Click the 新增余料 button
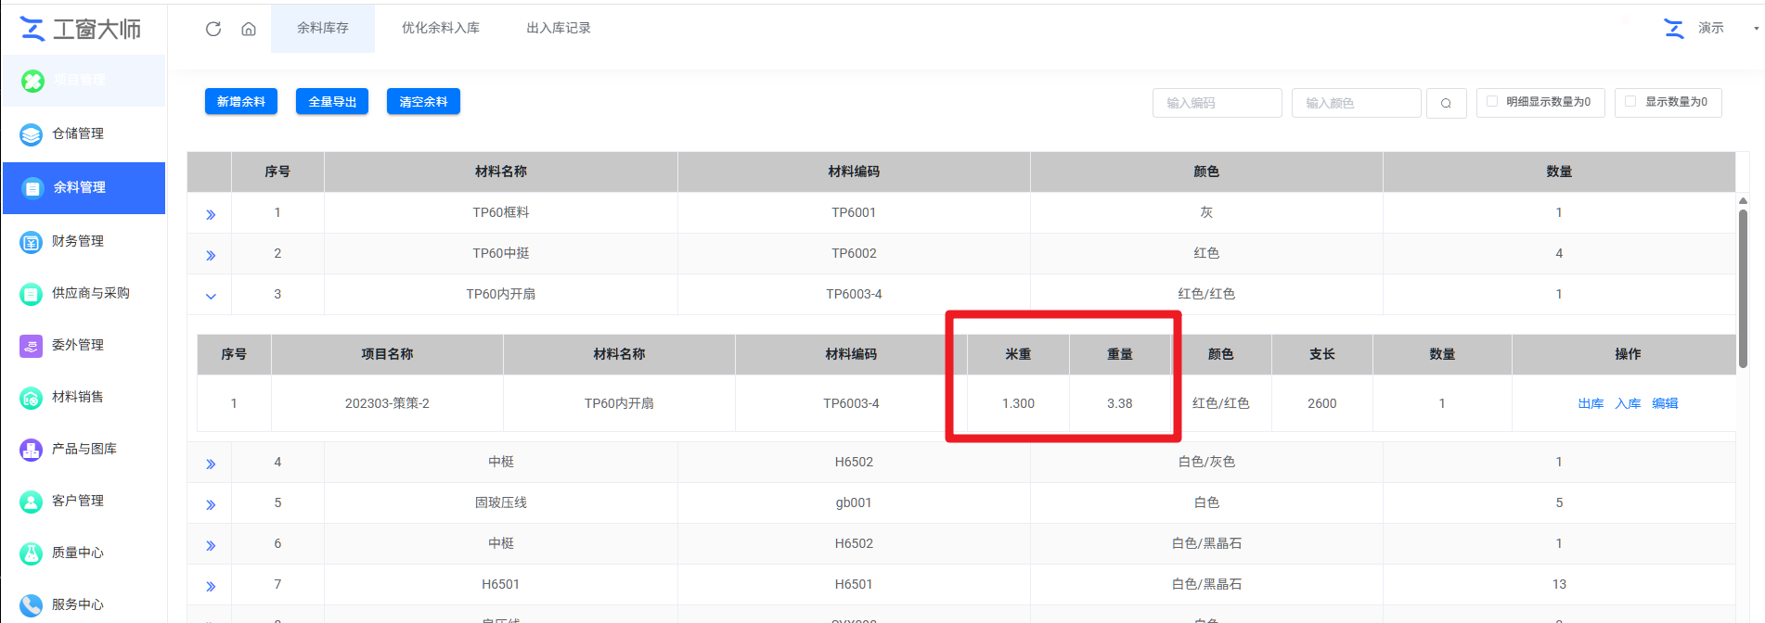 241,102
